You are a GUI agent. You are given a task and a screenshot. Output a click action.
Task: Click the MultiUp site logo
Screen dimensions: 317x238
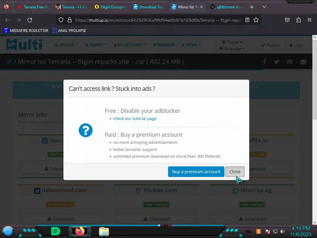[x=24, y=45]
